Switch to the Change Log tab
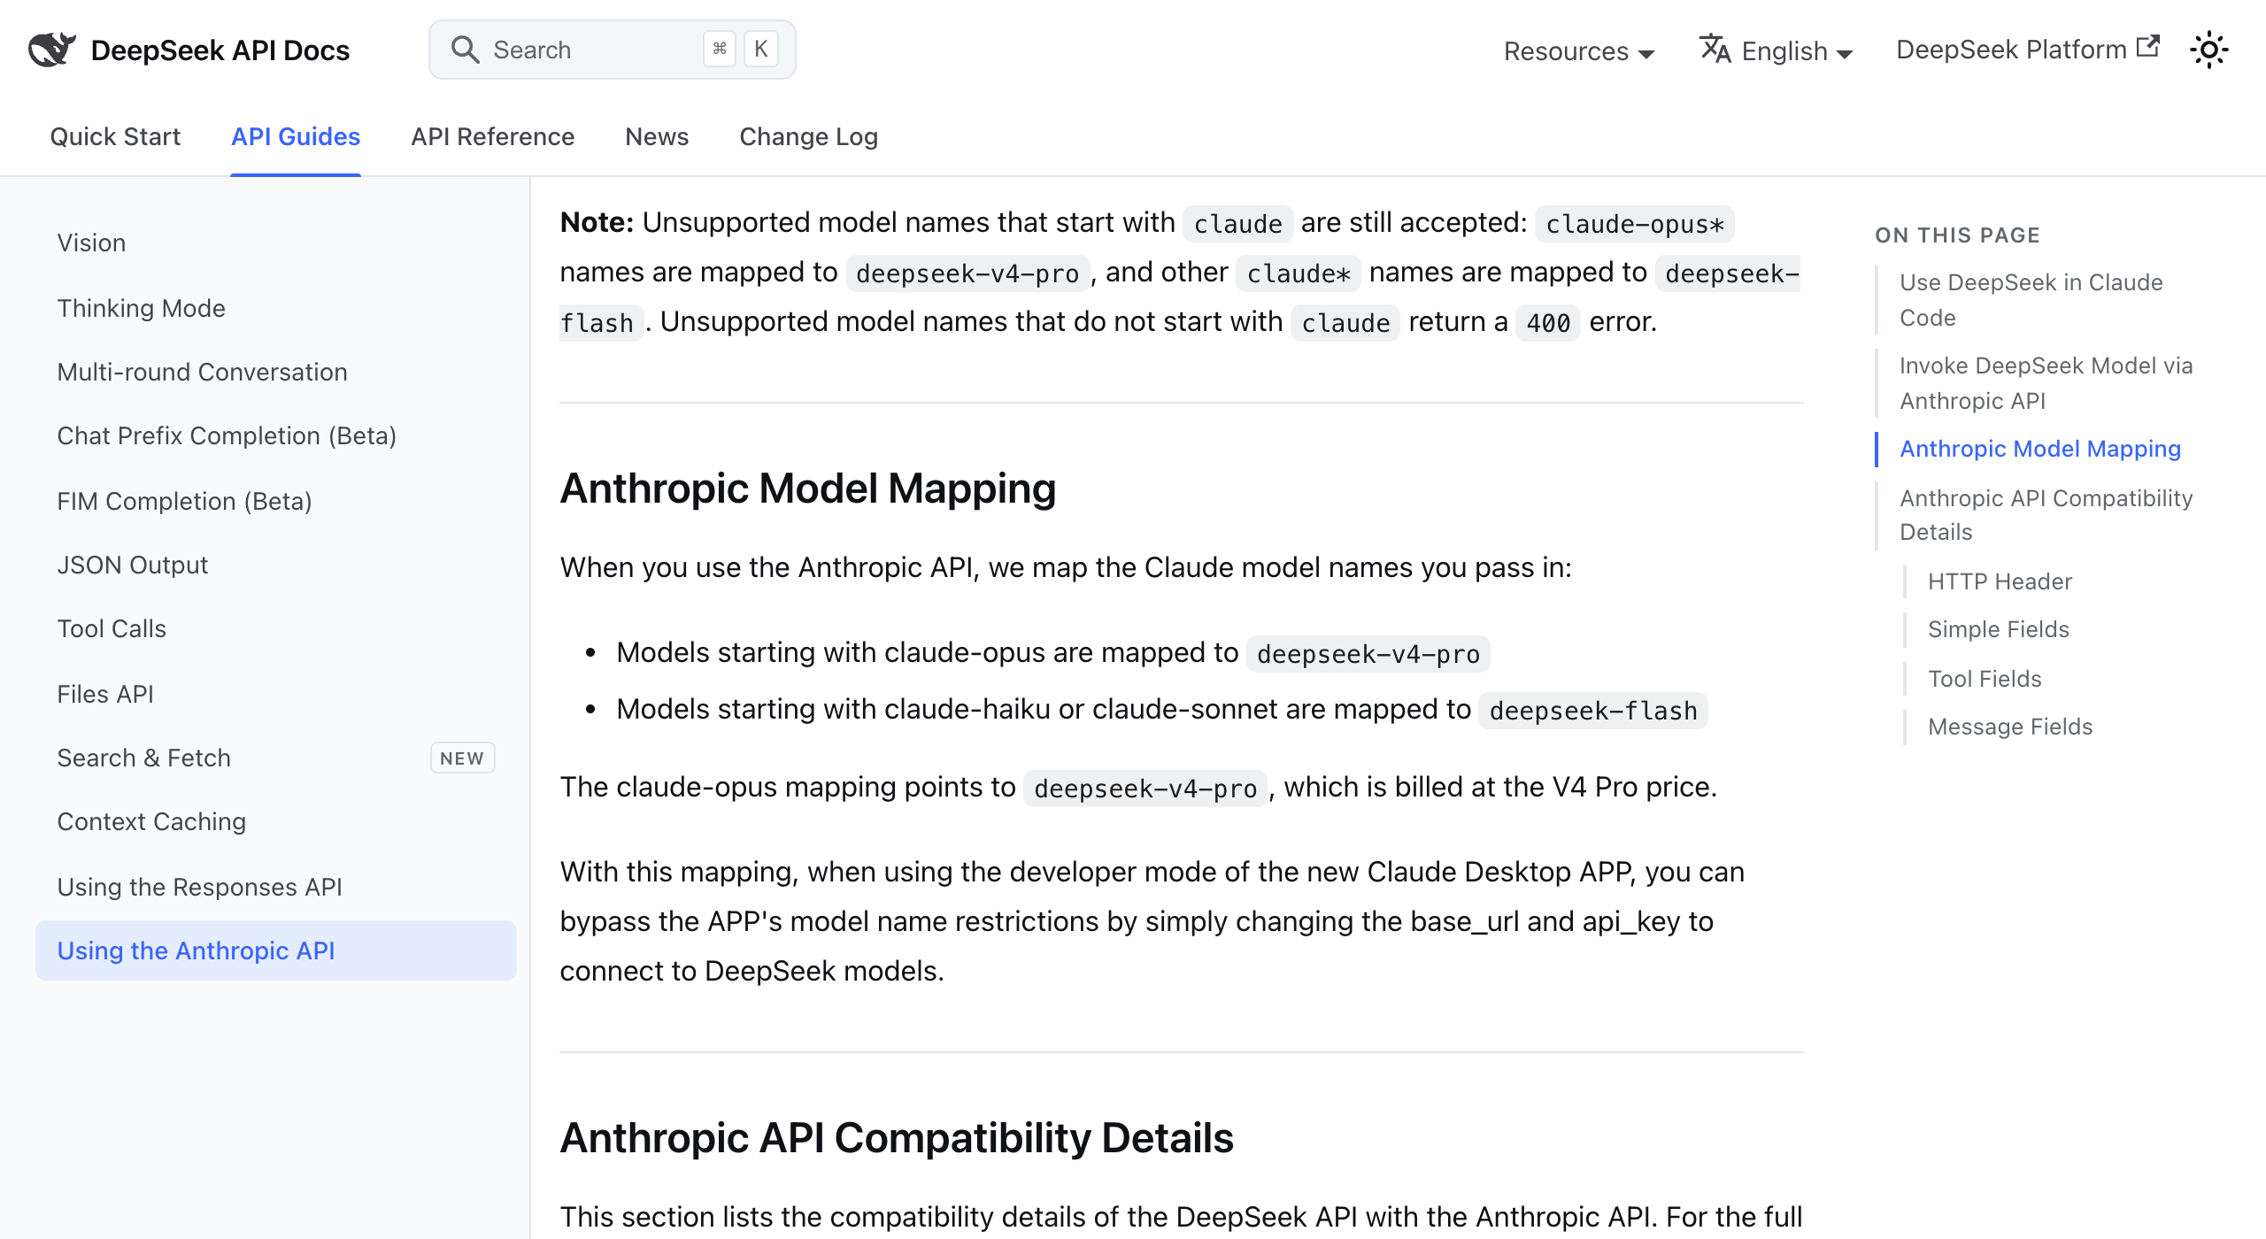The image size is (2266, 1239). 809,136
